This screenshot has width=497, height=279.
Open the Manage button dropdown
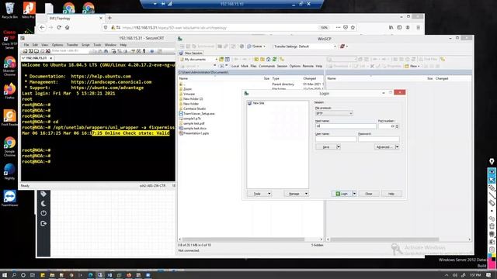click(x=296, y=194)
